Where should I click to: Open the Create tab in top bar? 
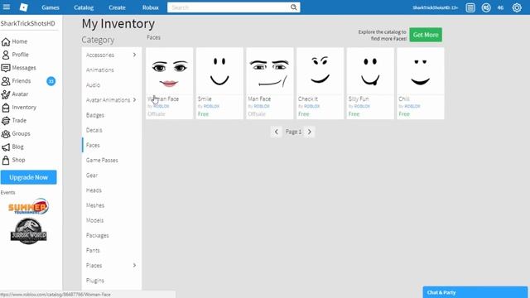117,7
